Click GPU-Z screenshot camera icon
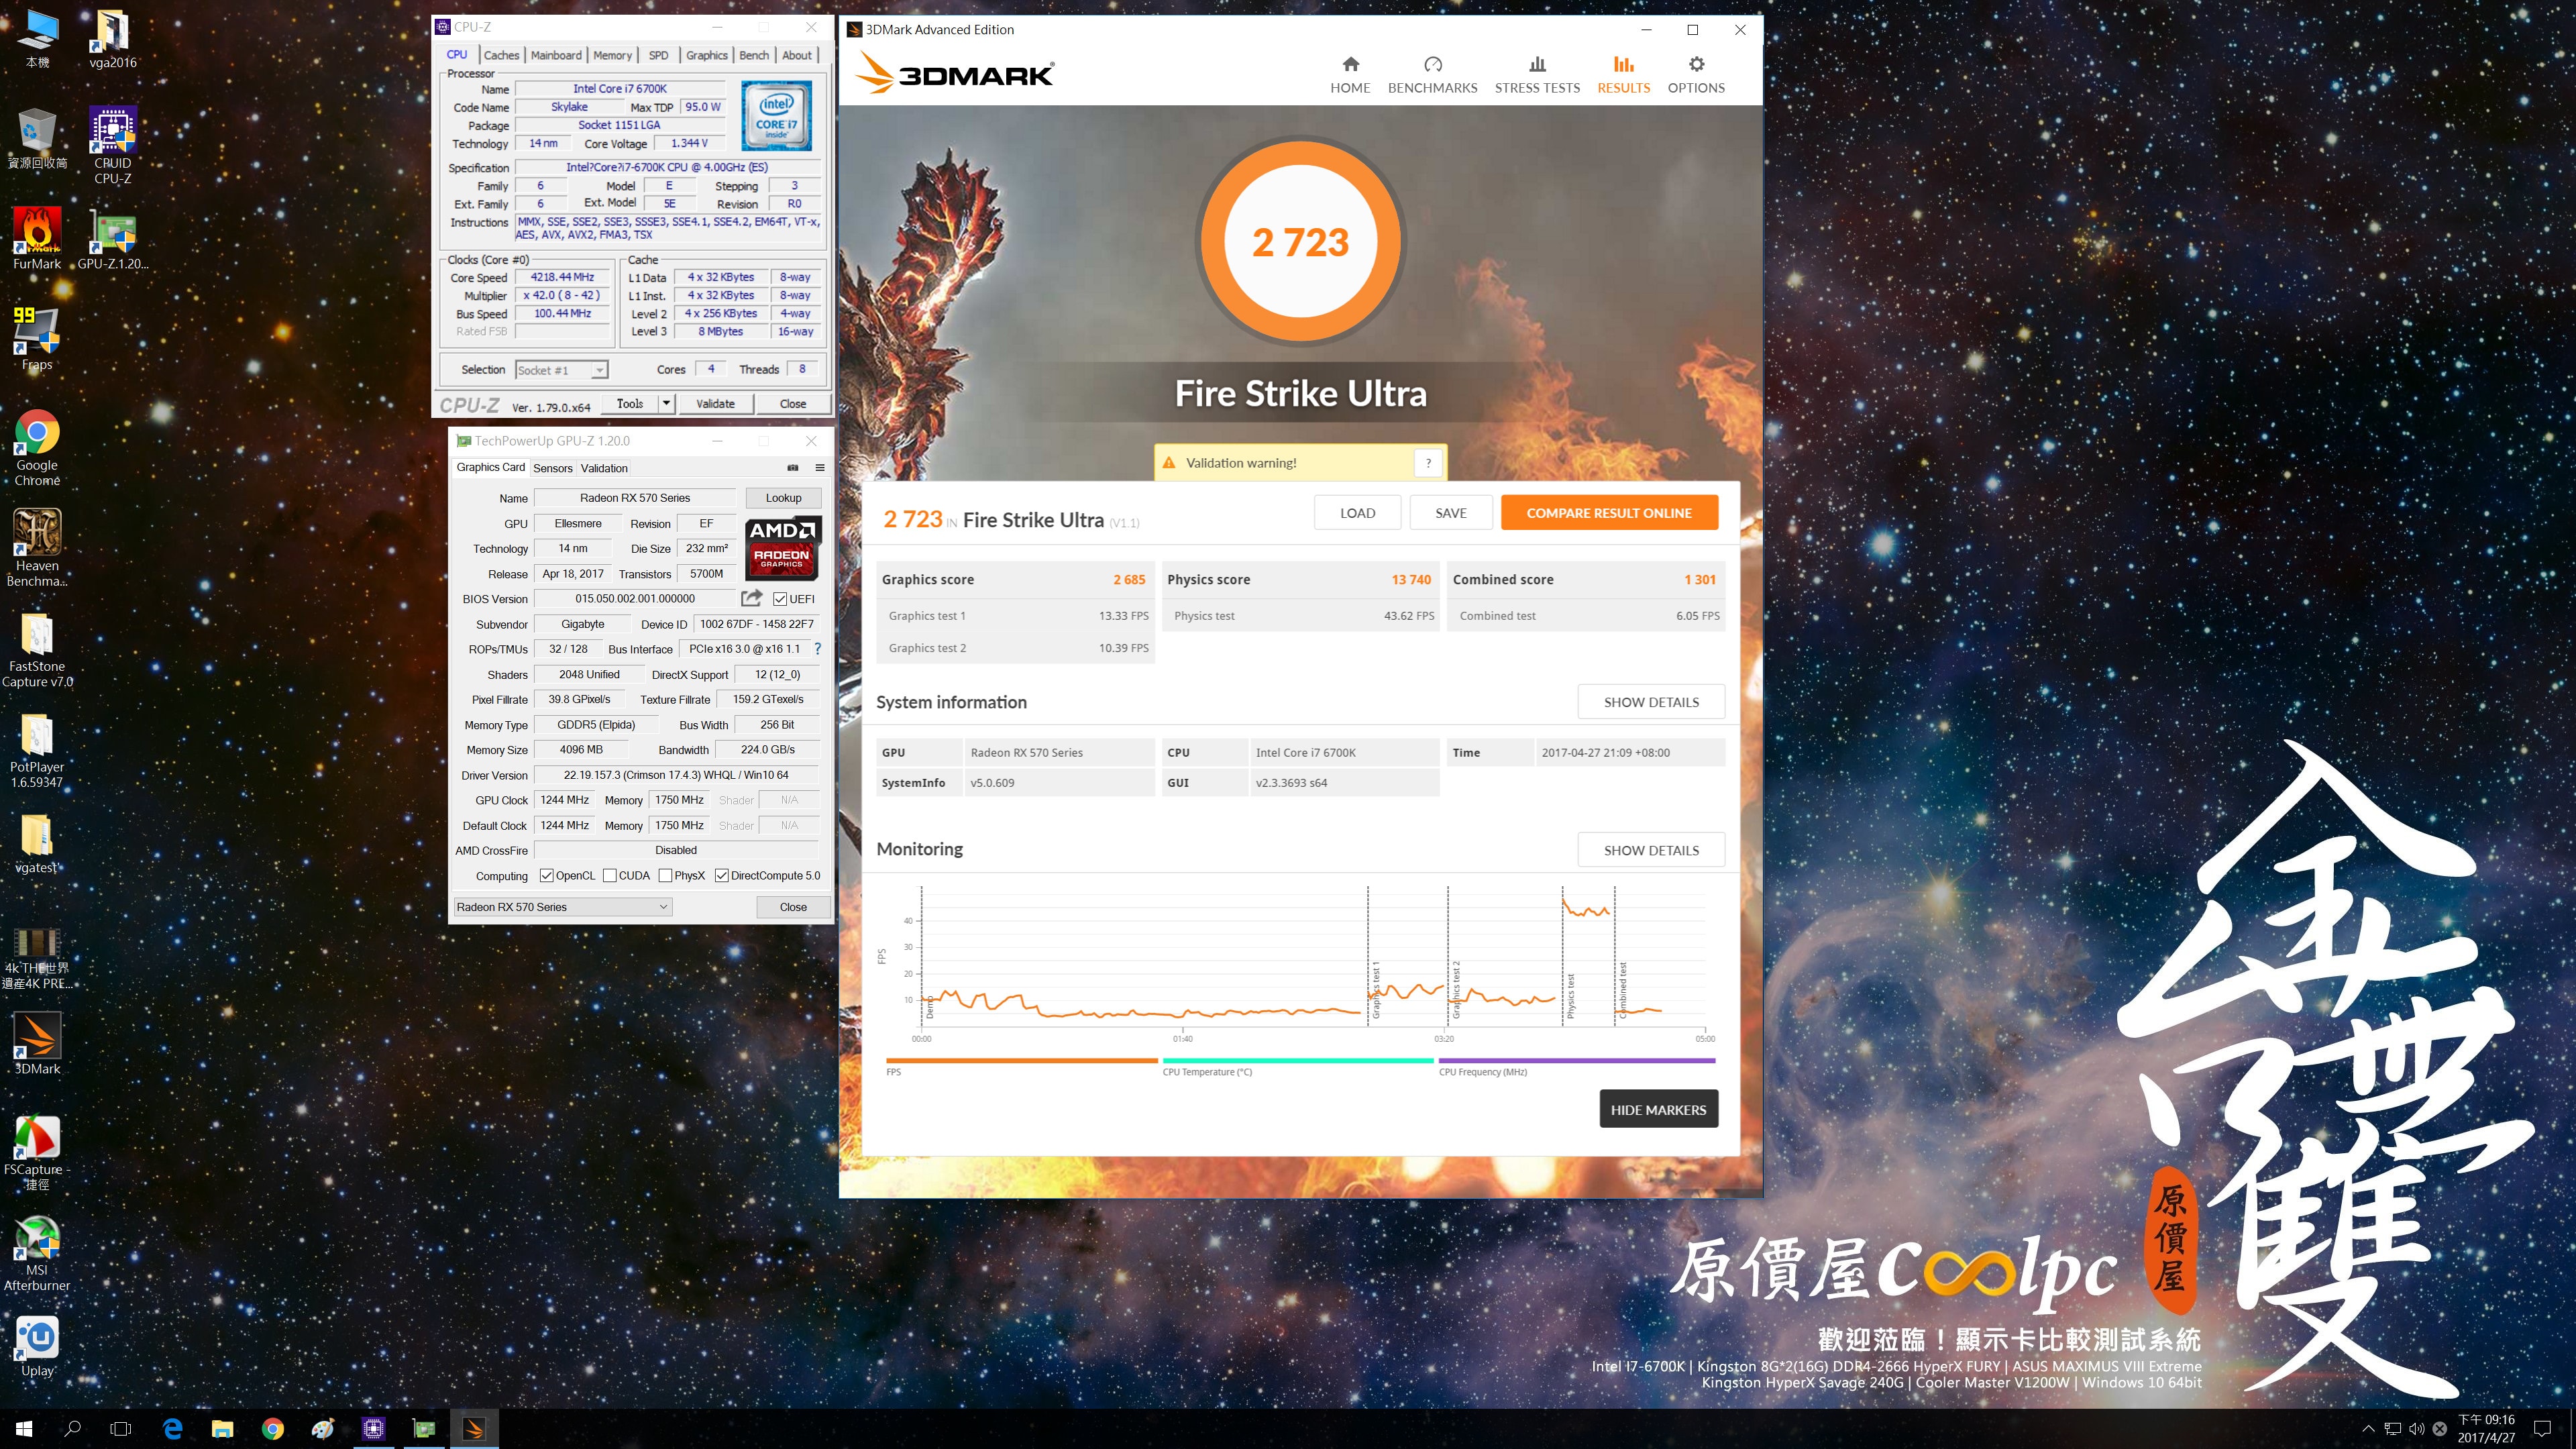 point(793,467)
